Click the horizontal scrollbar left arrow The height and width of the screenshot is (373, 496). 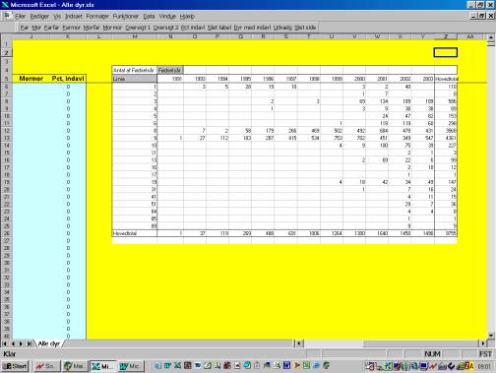(x=298, y=343)
